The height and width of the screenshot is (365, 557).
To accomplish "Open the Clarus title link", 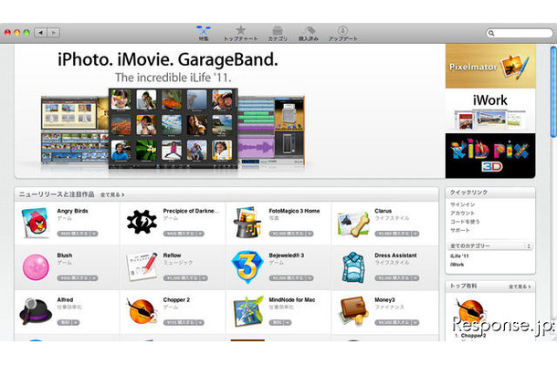I will (384, 211).
